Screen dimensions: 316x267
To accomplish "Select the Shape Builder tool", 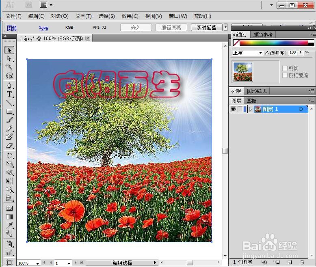I will coord(9,189).
